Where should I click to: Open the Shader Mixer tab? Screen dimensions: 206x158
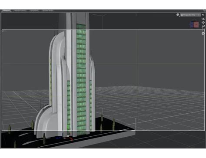[x=48, y=11]
